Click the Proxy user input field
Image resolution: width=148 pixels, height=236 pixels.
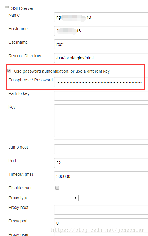coord(101,234)
